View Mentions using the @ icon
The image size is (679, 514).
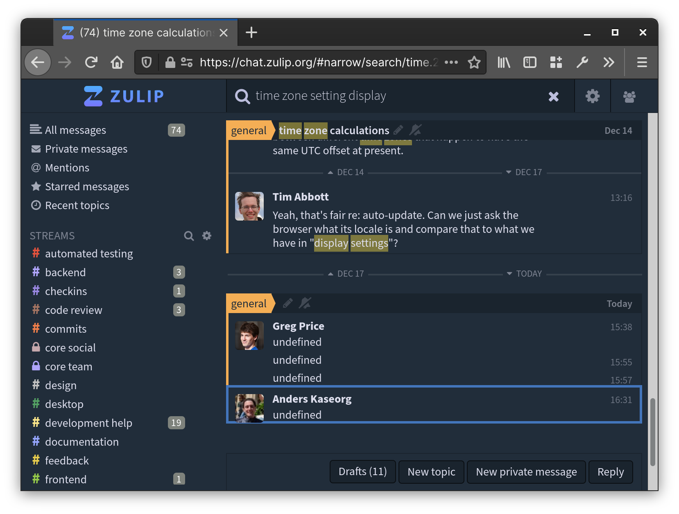pyautogui.click(x=36, y=167)
